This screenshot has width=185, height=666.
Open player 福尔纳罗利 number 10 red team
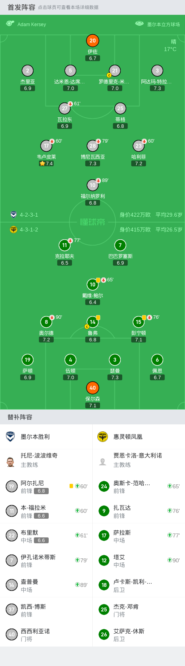(x=93, y=185)
